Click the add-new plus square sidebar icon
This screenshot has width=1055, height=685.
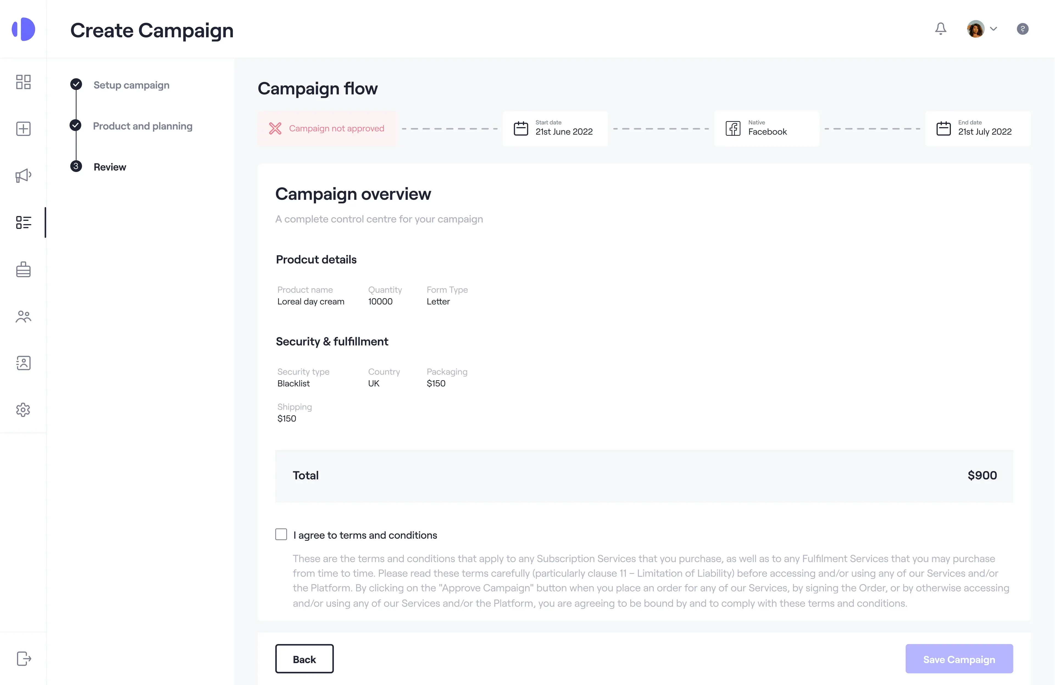pyautogui.click(x=23, y=129)
